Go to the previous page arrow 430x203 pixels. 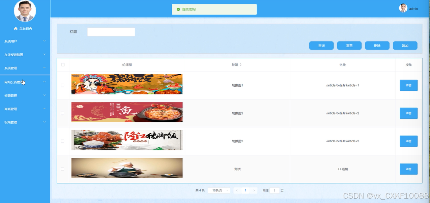click(x=237, y=191)
